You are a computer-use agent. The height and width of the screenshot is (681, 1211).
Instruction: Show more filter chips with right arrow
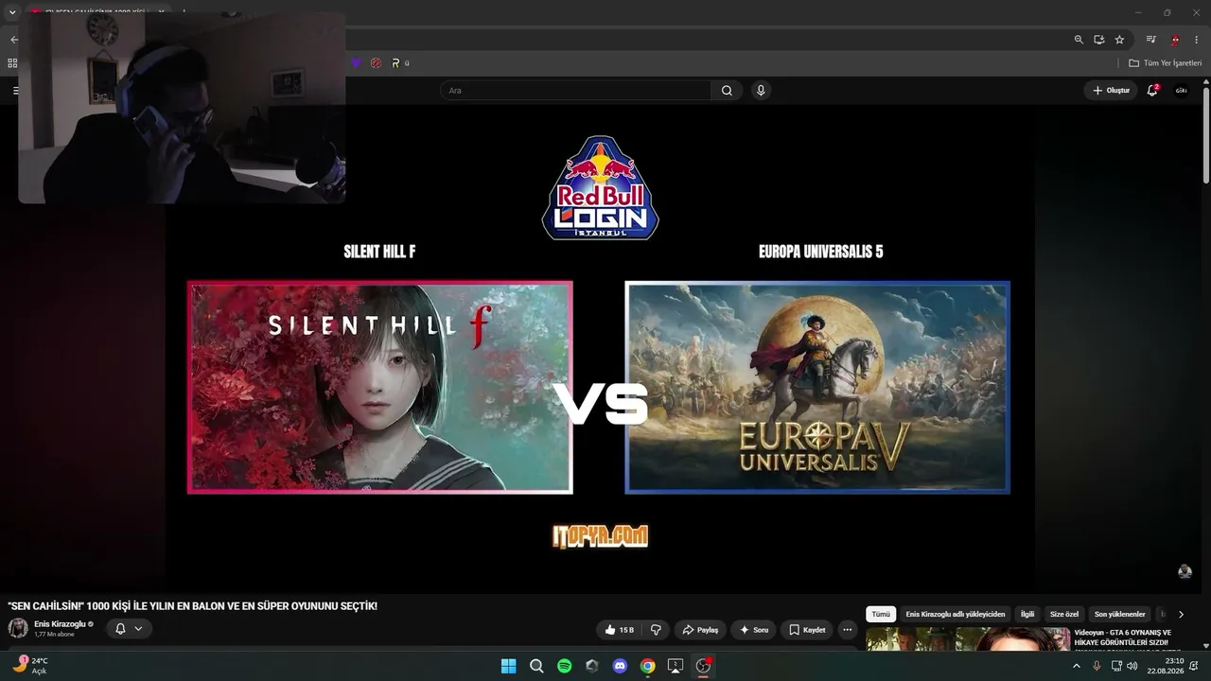(1181, 615)
